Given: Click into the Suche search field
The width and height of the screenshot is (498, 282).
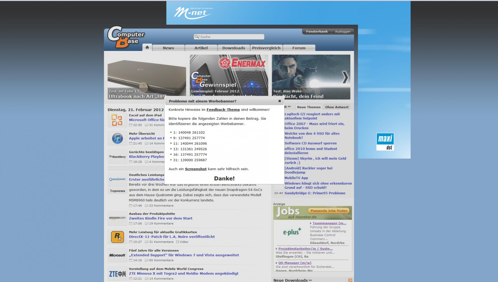Looking at the screenshot, I should [229, 37].
